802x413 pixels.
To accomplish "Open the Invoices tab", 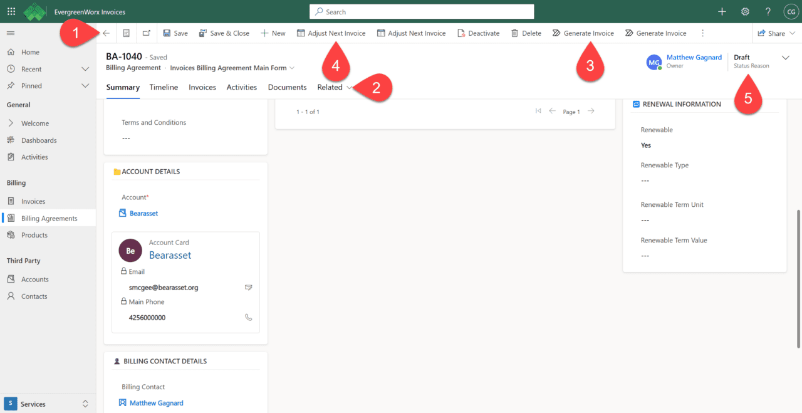I will (202, 87).
